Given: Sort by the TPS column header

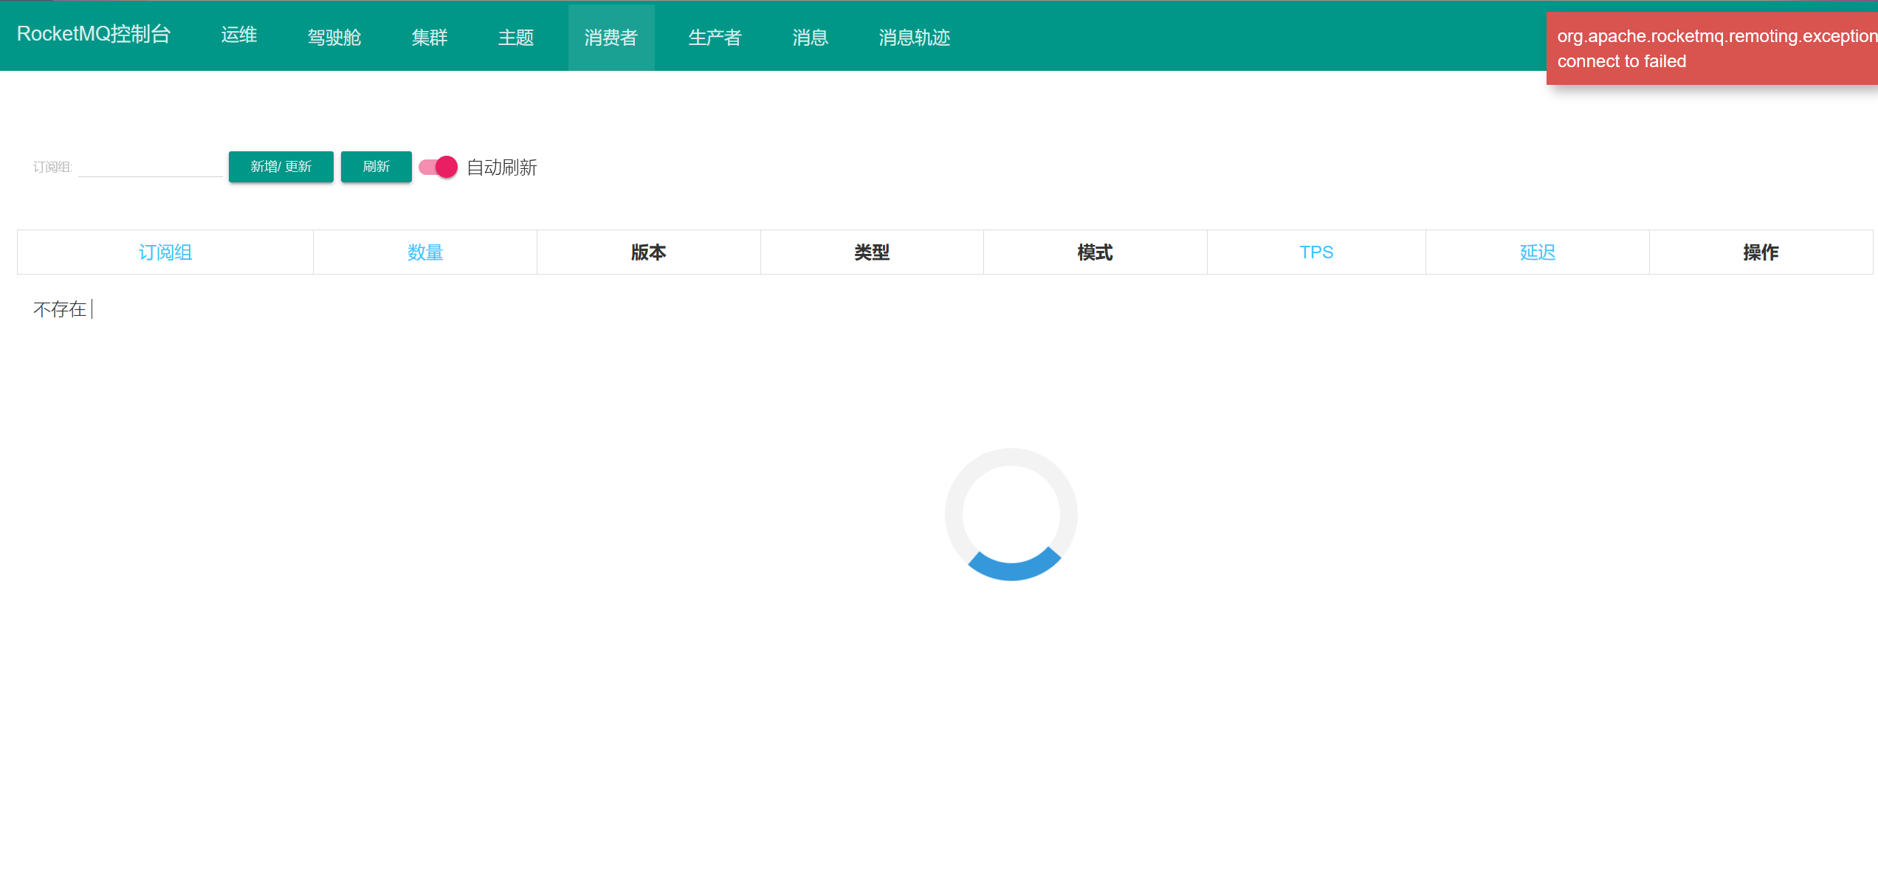Looking at the screenshot, I should coord(1315,252).
